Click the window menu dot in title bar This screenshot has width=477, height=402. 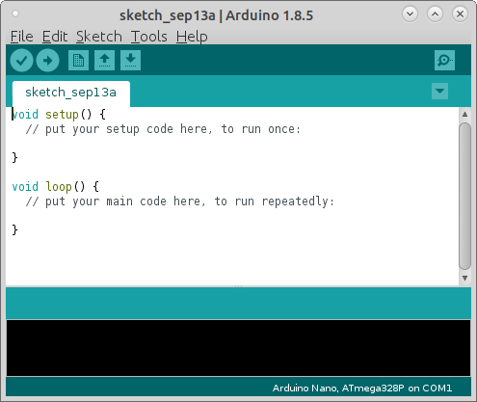tap(15, 13)
